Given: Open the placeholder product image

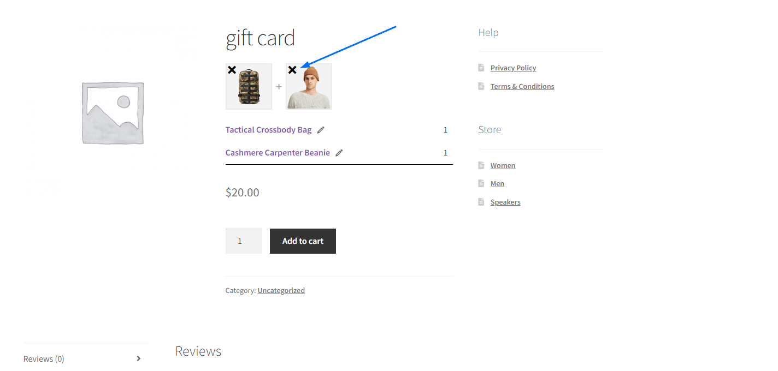Looking at the screenshot, I should pos(113,113).
